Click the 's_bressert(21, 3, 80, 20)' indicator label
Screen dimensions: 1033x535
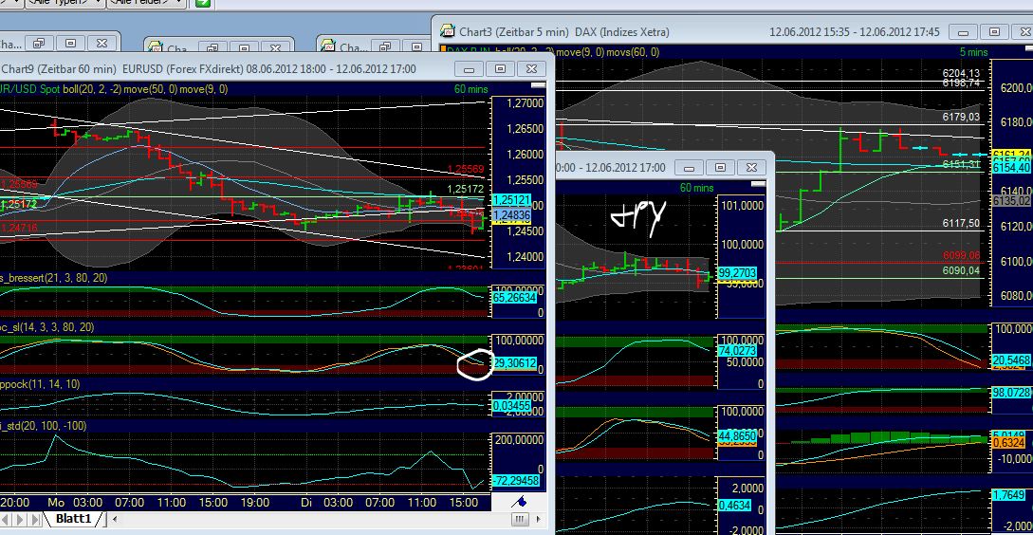53,278
